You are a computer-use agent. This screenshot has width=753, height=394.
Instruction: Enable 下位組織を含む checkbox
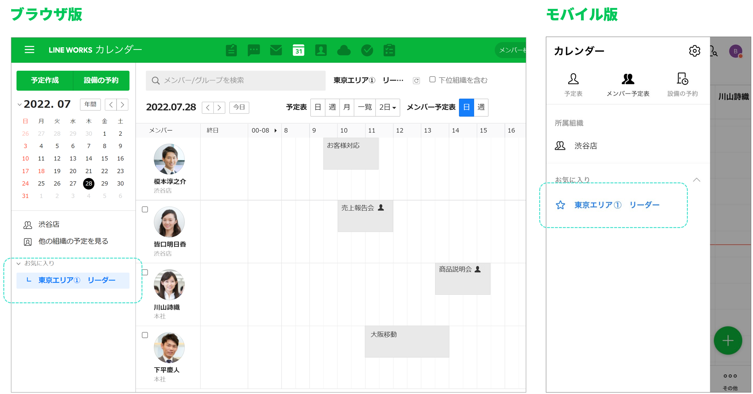click(x=432, y=80)
